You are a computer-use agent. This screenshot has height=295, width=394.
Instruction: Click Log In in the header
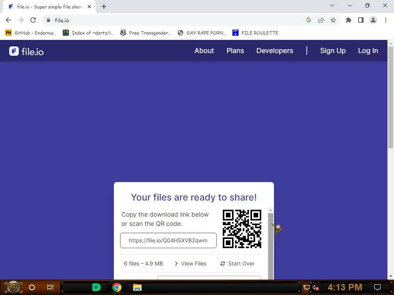368,51
